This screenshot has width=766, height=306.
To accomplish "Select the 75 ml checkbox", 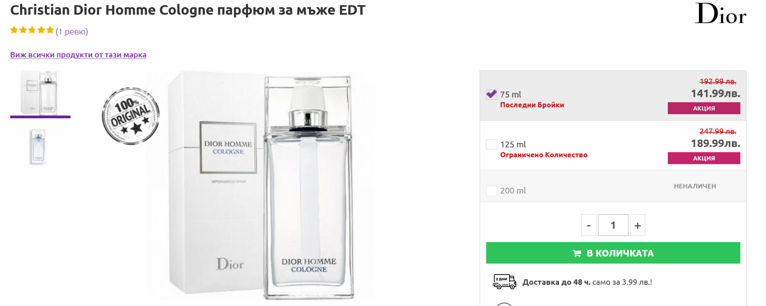I will (491, 94).
